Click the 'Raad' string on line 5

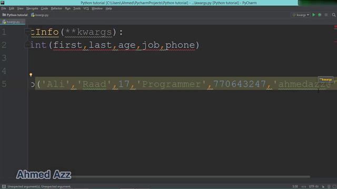click(94, 84)
